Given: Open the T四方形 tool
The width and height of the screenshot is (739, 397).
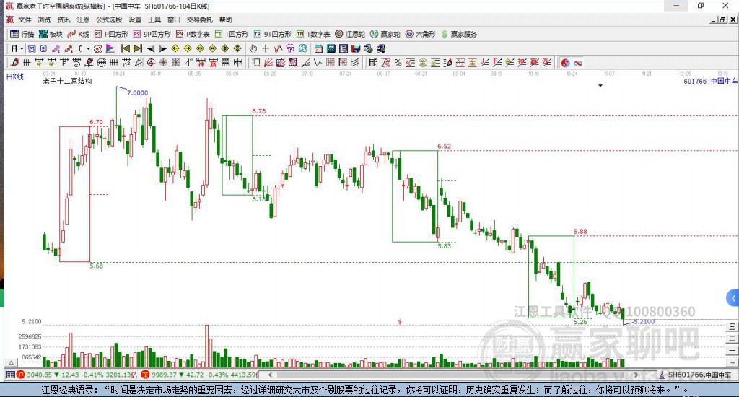Looking at the screenshot, I should point(232,34).
